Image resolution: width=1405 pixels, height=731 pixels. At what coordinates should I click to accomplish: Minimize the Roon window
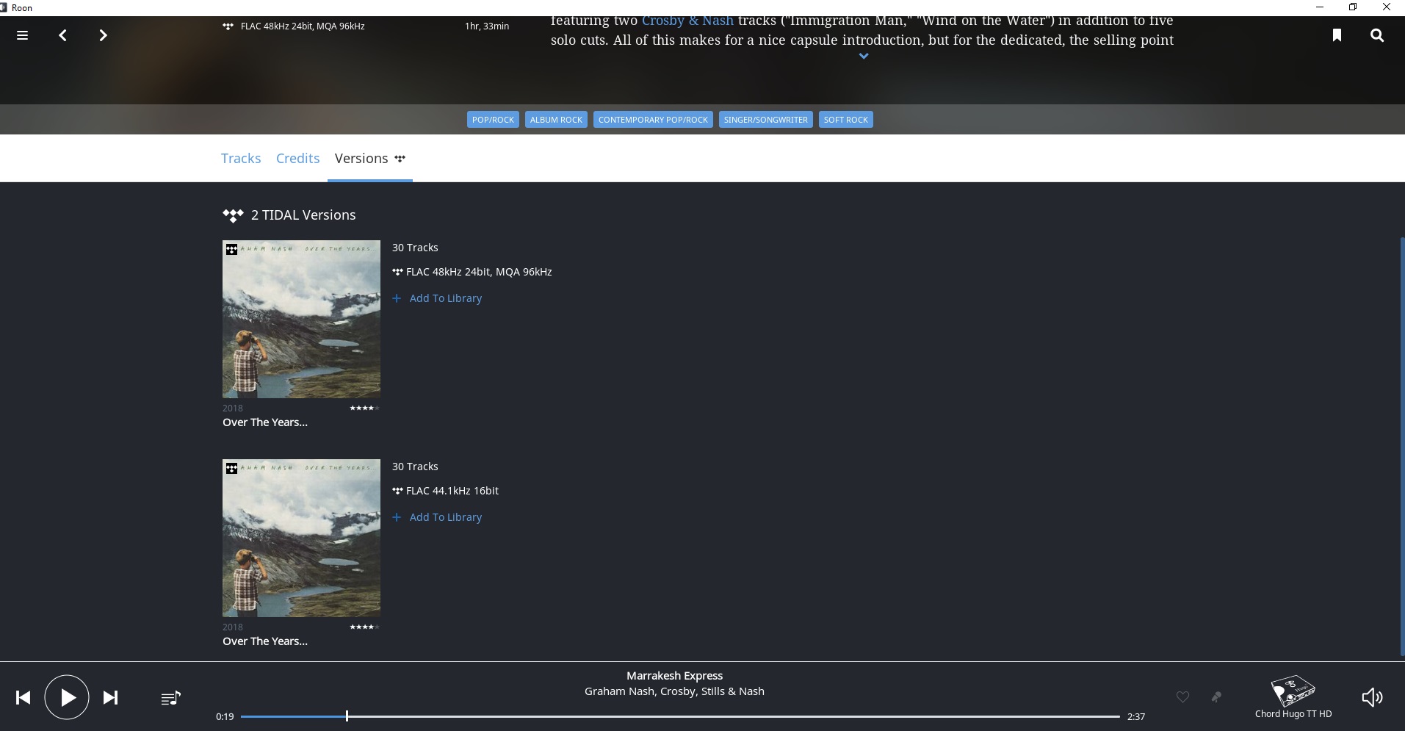1320,7
